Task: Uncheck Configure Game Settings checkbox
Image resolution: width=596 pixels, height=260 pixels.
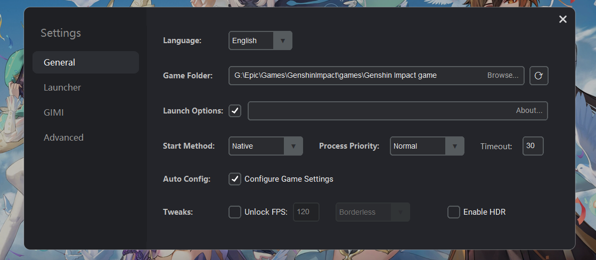Action: point(235,179)
